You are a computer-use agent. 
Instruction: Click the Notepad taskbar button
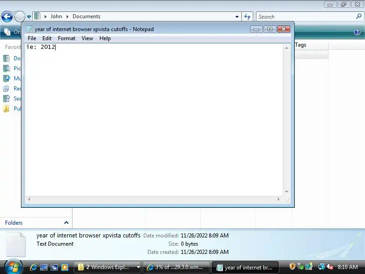click(x=245, y=267)
